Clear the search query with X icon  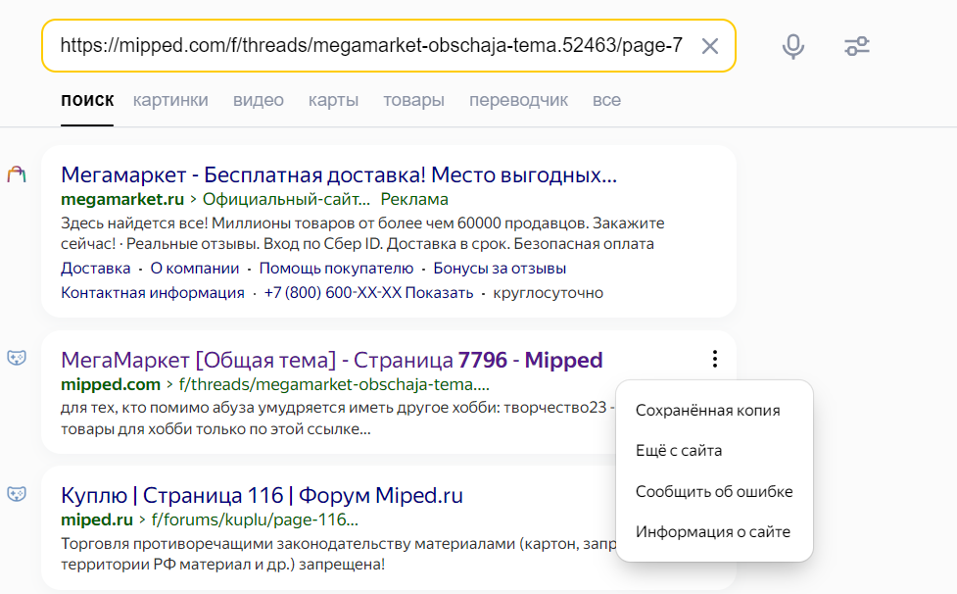tap(709, 46)
